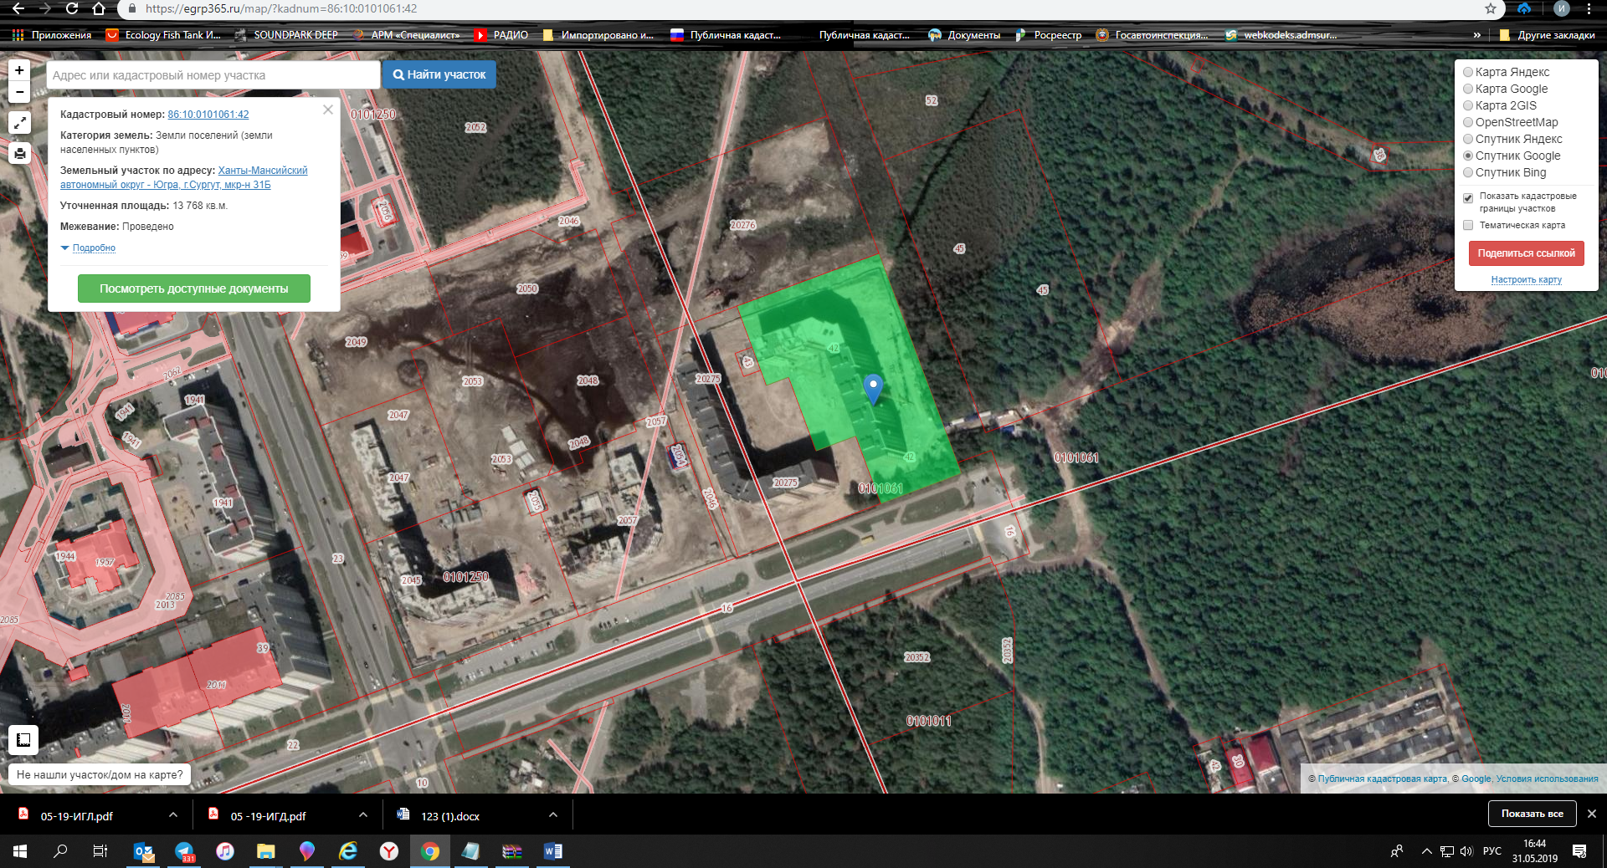Image resolution: width=1607 pixels, height=868 pixels.
Task: Select the Карта Яндекс radio option
Action: click(x=1468, y=72)
